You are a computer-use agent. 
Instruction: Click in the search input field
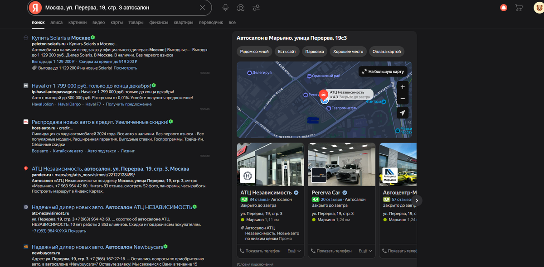click(120, 8)
